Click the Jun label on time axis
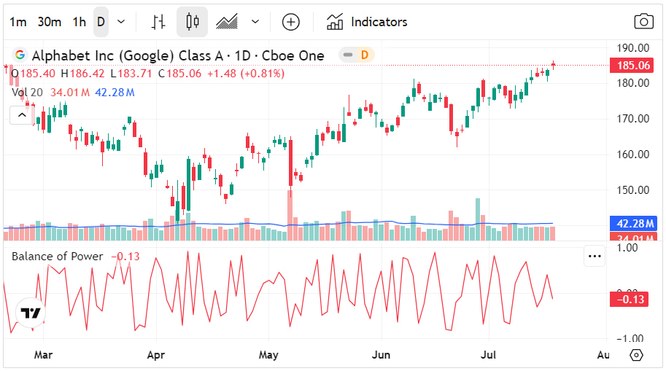 [381, 354]
